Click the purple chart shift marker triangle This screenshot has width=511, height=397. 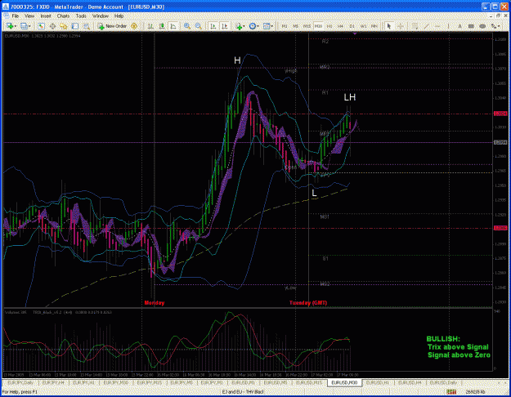pos(355,33)
